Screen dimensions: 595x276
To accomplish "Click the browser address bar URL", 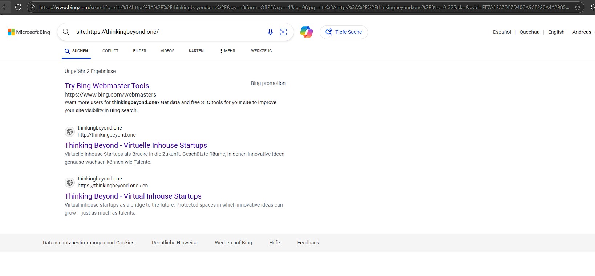I will tap(304, 7).
